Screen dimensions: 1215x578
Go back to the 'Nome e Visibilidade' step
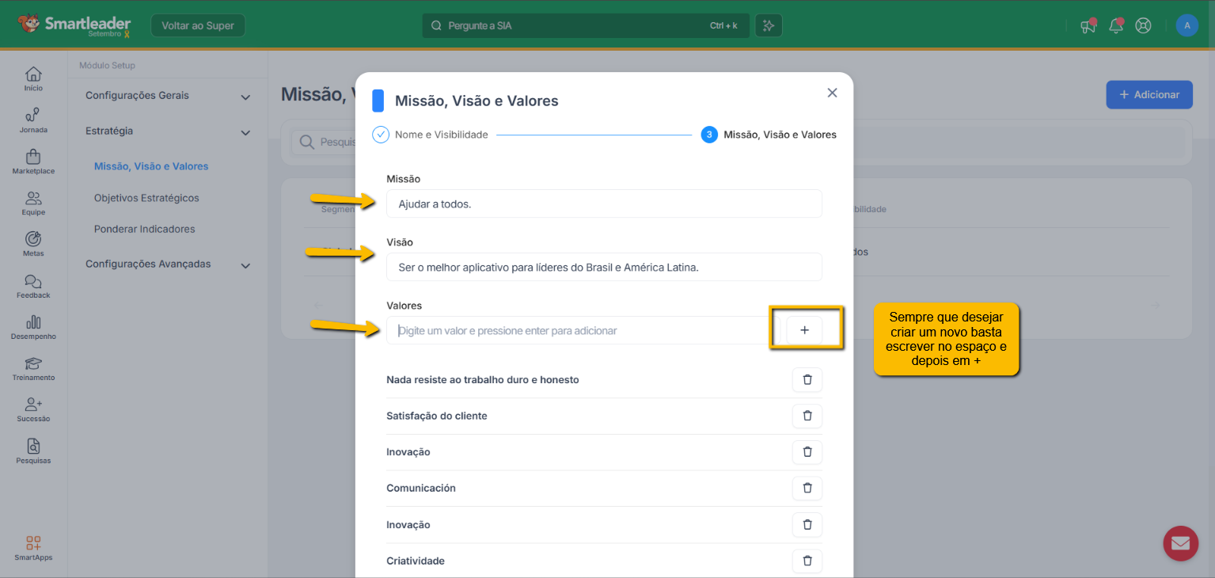point(441,135)
